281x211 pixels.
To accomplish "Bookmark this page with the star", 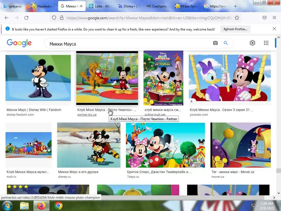I will coord(237,18).
